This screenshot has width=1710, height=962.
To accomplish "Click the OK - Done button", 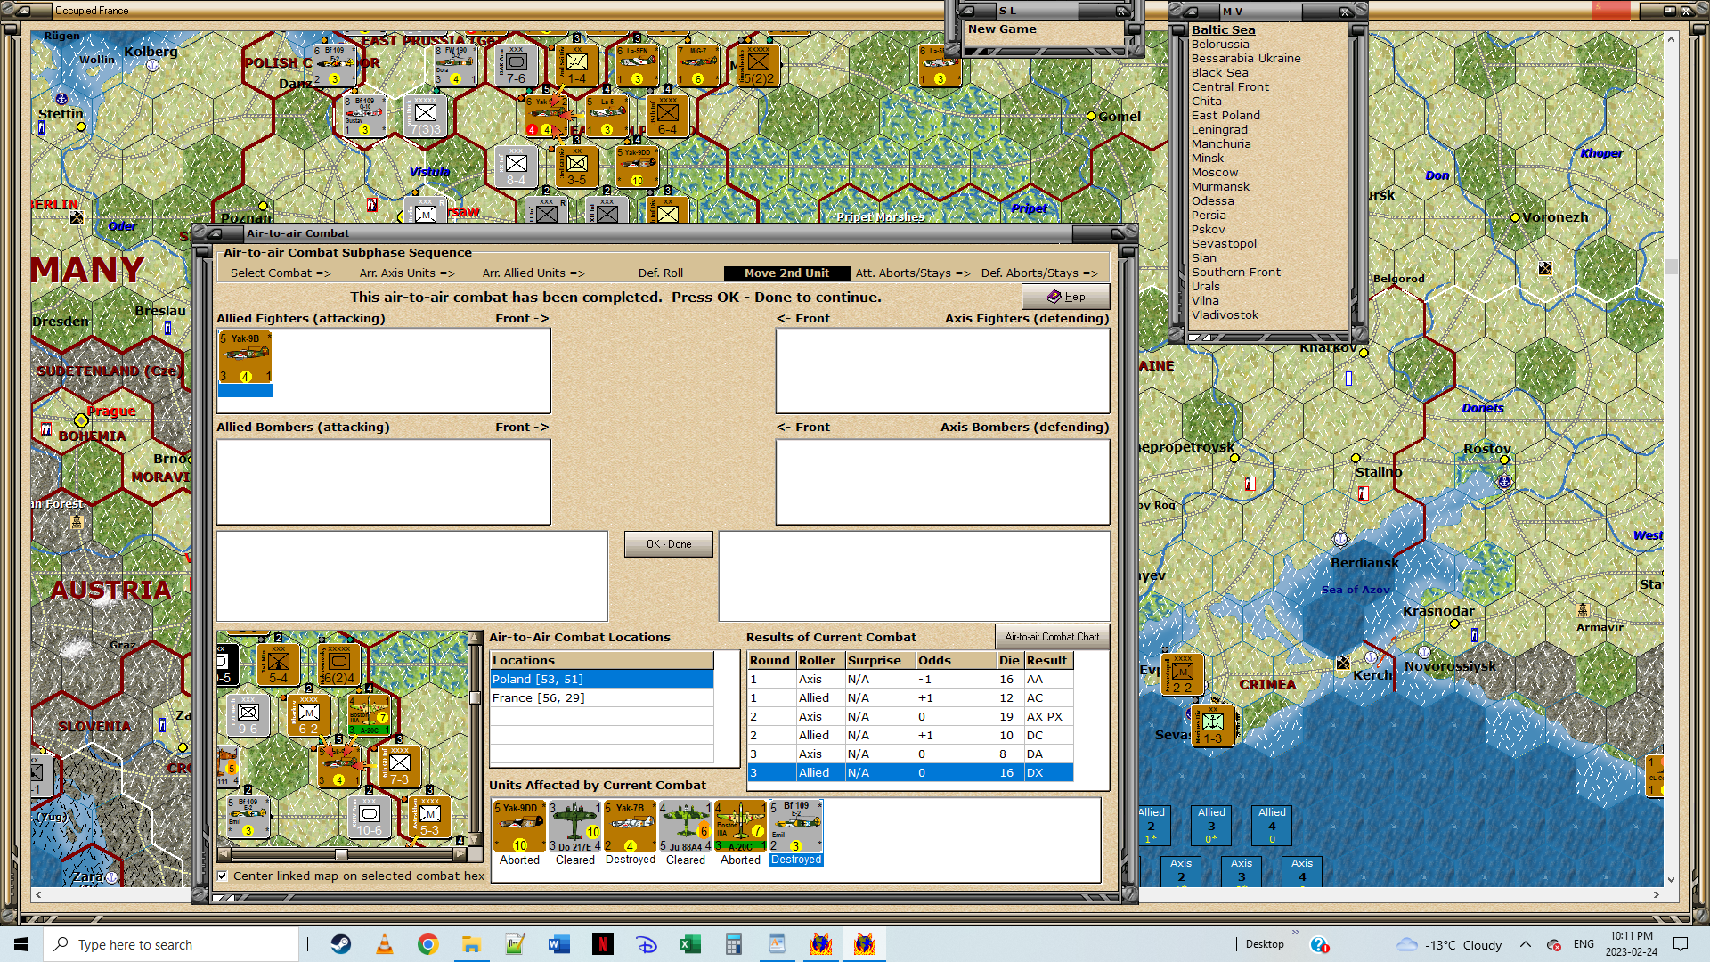I will coord(668,544).
